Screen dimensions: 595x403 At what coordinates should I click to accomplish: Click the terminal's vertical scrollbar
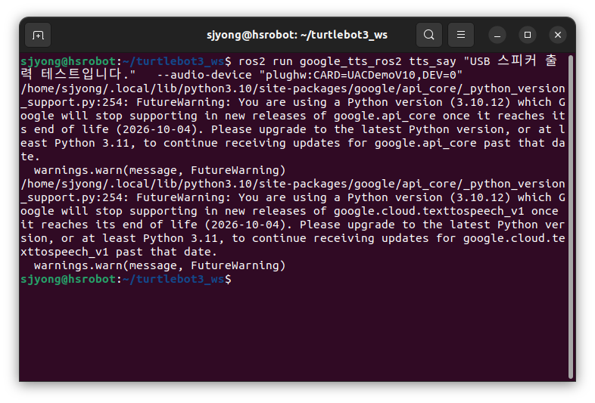pos(570,217)
